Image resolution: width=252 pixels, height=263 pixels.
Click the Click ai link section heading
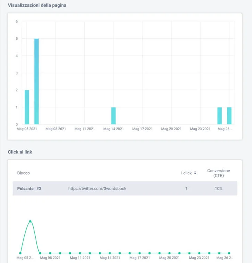click(20, 152)
